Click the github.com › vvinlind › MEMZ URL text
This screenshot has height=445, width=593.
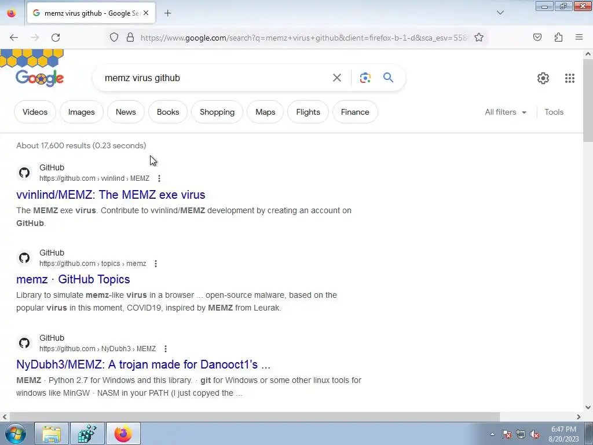tap(94, 178)
